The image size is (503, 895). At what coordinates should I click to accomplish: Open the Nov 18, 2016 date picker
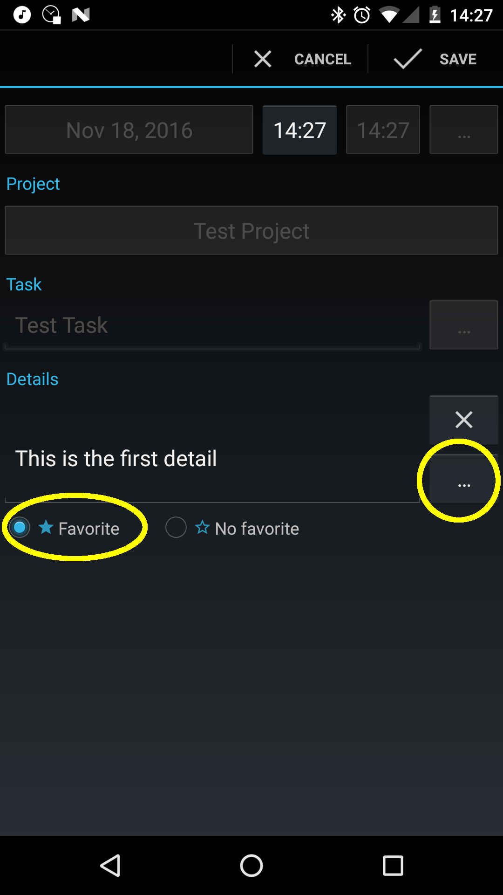pos(129,130)
